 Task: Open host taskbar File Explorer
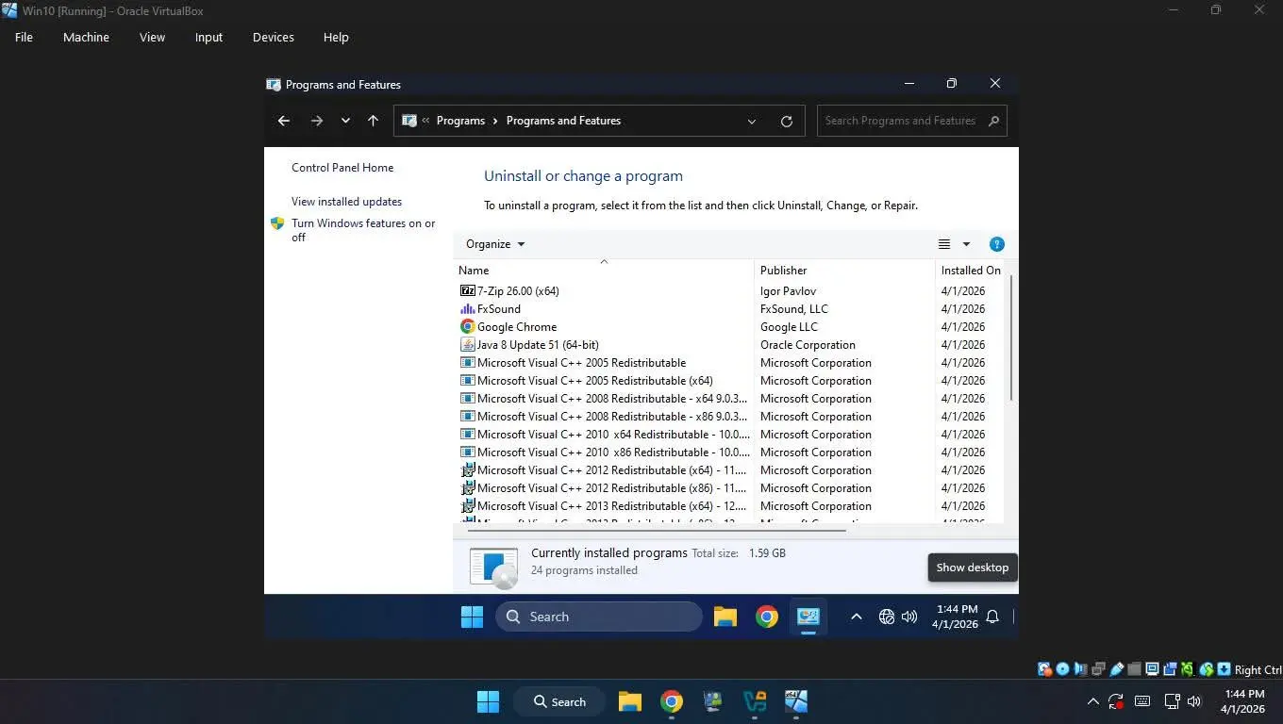click(629, 701)
